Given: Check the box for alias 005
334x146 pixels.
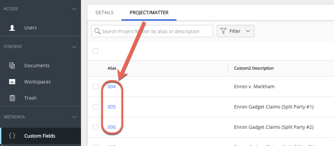Looking at the screenshot, I should (95, 107).
